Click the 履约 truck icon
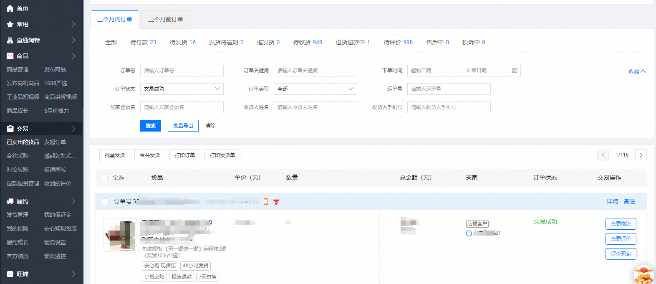656x284 pixels. [x=10, y=201]
